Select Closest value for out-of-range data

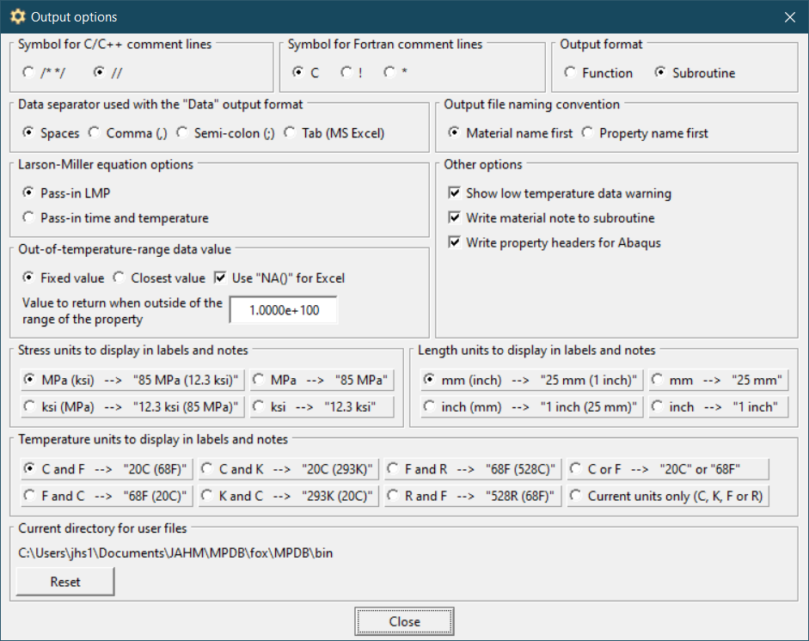point(120,278)
